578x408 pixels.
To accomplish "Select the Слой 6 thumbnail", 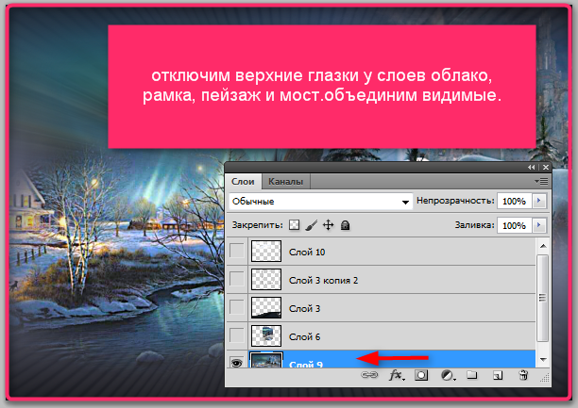I will (x=266, y=335).
